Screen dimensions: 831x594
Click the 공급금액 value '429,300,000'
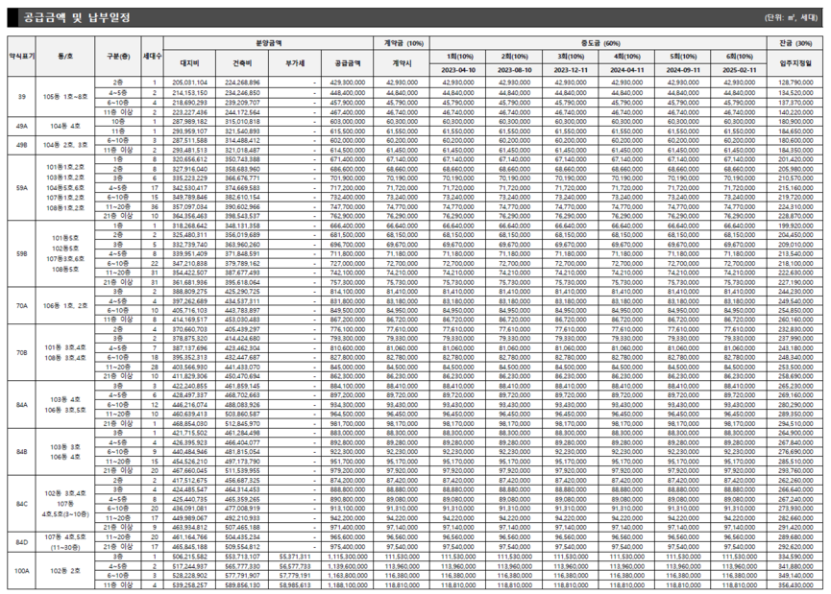[x=347, y=83]
